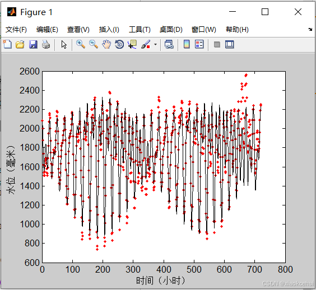Print figure using the printer icon
316x290 pixels.
point(46,44)
